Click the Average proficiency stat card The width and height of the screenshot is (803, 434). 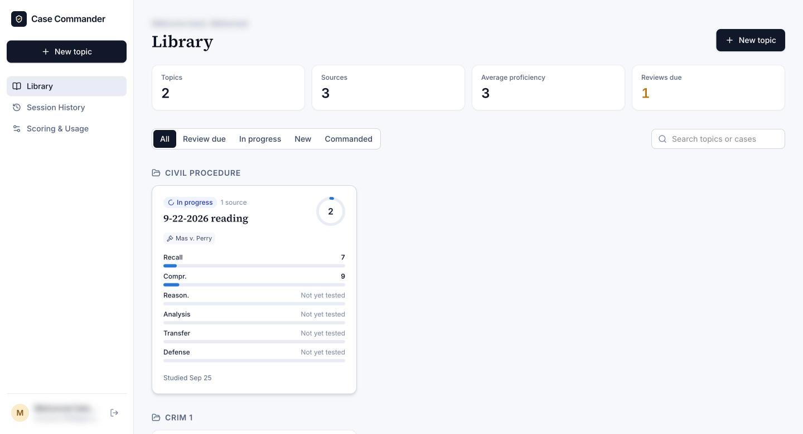(x=548, y=88)
